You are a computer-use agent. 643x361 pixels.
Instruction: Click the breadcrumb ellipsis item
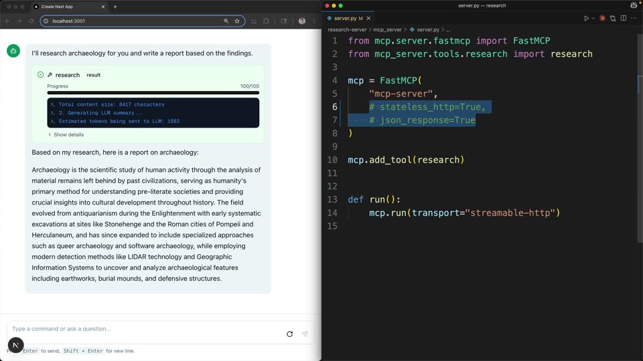[x=448, y=29]
